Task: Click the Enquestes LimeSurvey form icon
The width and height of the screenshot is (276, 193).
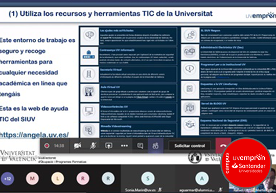Action: pyautogui.click(x=190, y=88)
